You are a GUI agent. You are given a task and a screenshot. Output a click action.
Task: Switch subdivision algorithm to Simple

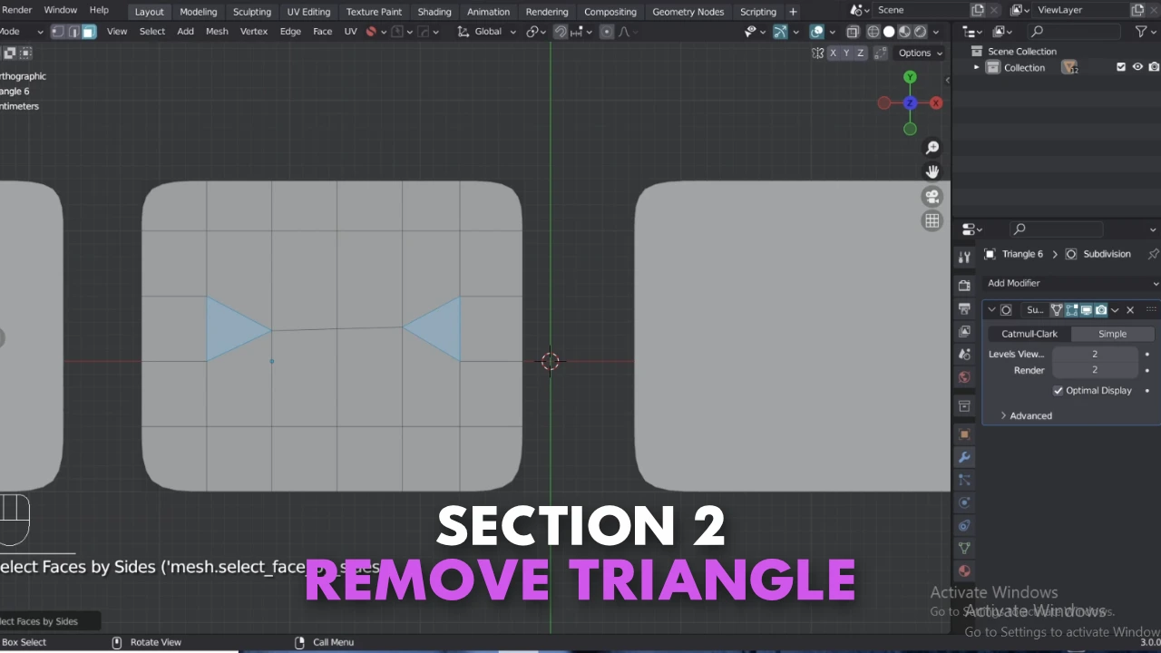[1112, 333]
